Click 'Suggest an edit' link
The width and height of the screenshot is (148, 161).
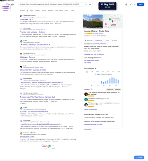coord(88,54)
